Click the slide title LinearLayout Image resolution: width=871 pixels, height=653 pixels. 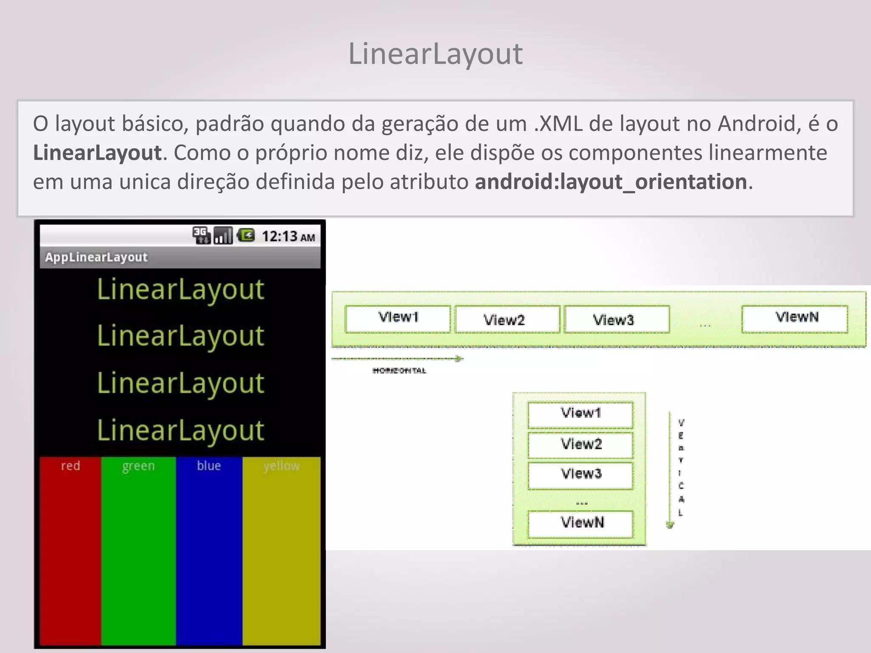click(435, 54)
